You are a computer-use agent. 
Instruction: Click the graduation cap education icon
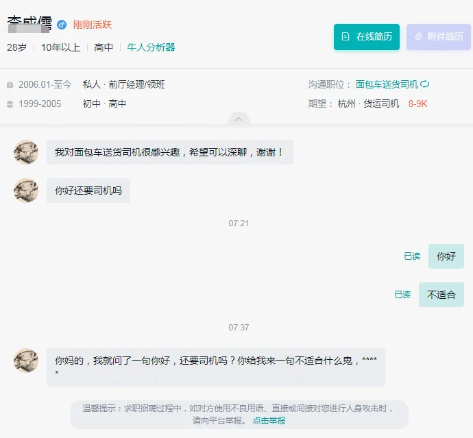pos(10,104)
